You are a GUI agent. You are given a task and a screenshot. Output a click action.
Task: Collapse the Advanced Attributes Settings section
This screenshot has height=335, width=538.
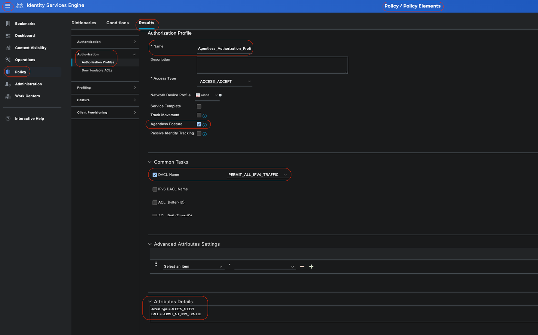[150, 244]
